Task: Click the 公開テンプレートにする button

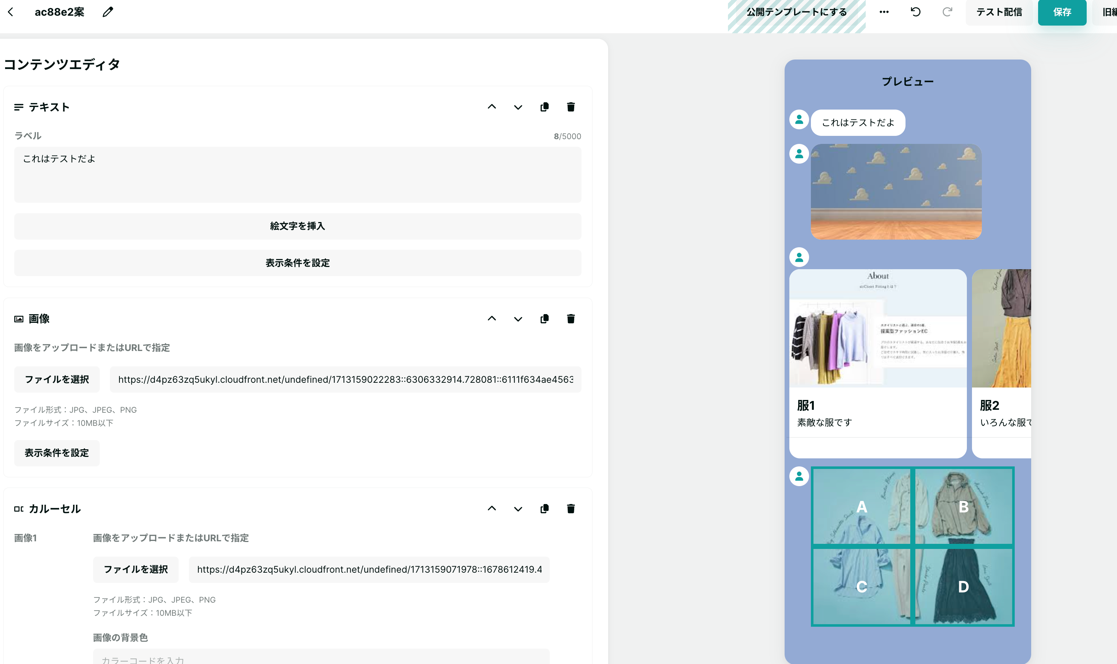Action: click(x=796, y=12)
